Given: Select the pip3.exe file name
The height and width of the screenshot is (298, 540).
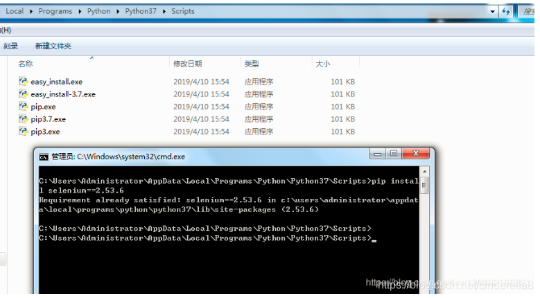Looking at the screenshot, I should pos(45,132).
